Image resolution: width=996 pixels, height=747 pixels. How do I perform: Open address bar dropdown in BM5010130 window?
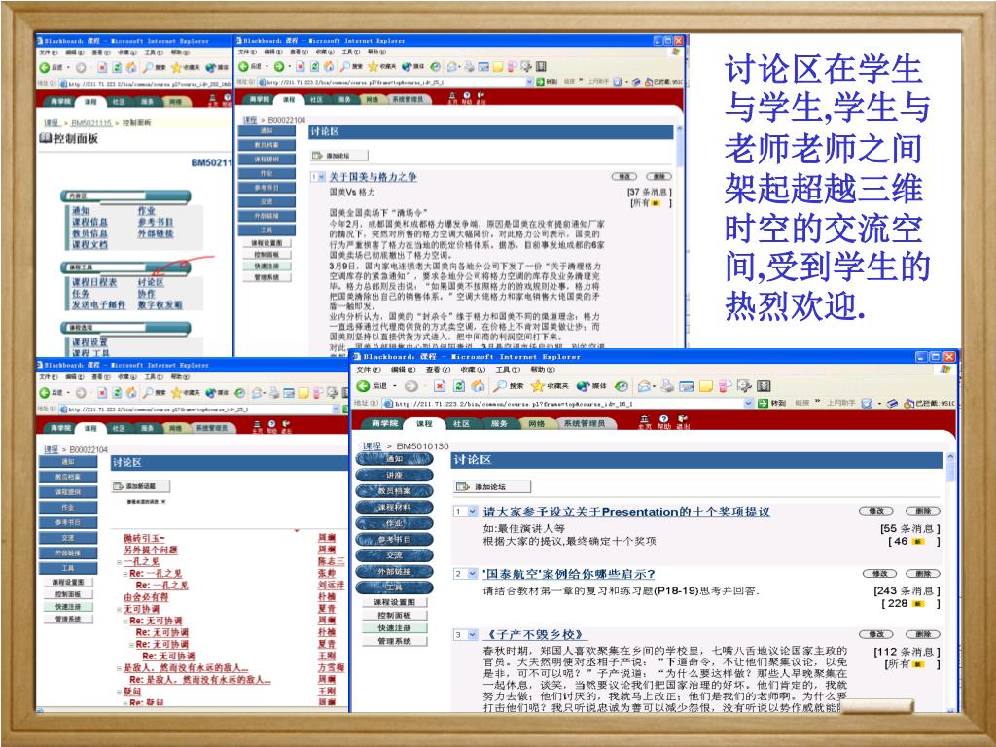point(748,403)
